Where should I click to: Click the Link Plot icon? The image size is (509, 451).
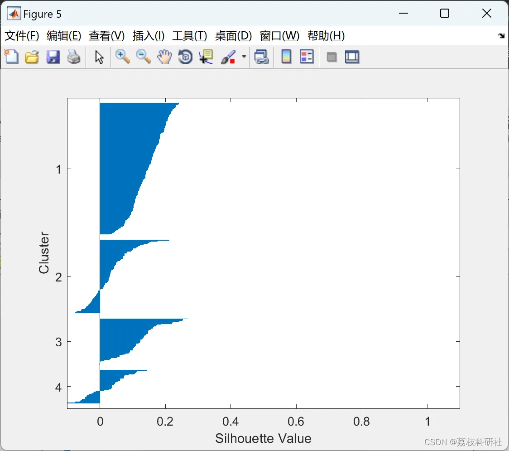click(262, 57)
